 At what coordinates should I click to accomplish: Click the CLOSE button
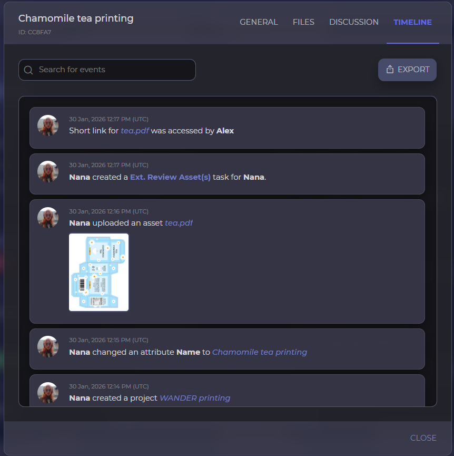click(423, 438)
